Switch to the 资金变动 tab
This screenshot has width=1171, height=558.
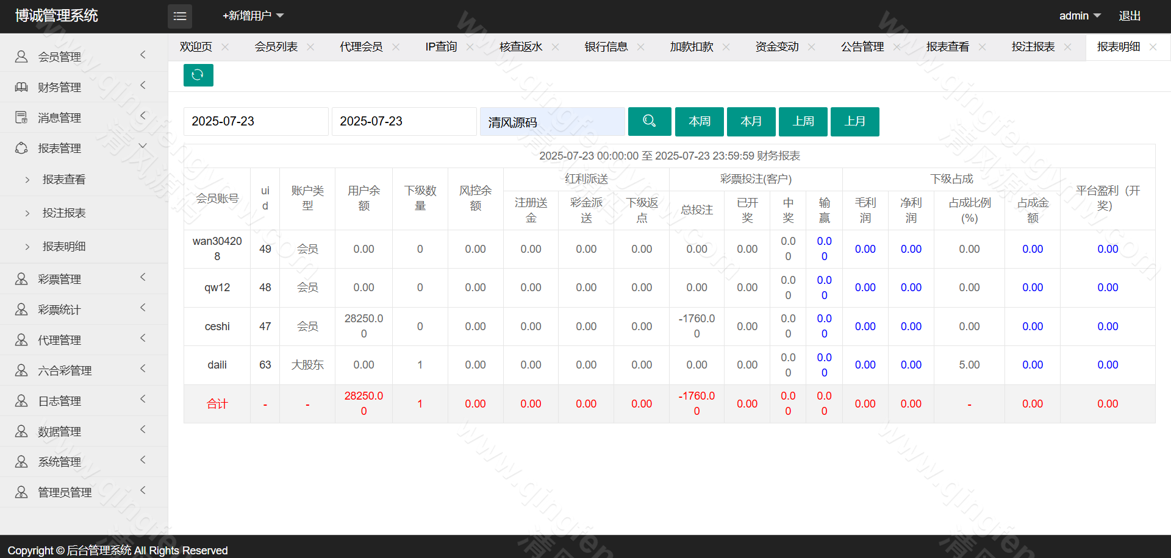pyautogui.click(x=776, y=47)
